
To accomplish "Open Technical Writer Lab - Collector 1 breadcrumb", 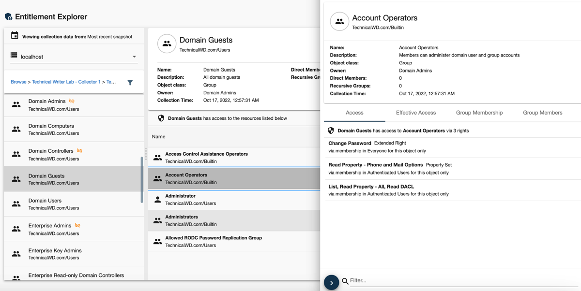I will (x=66, y=82).
